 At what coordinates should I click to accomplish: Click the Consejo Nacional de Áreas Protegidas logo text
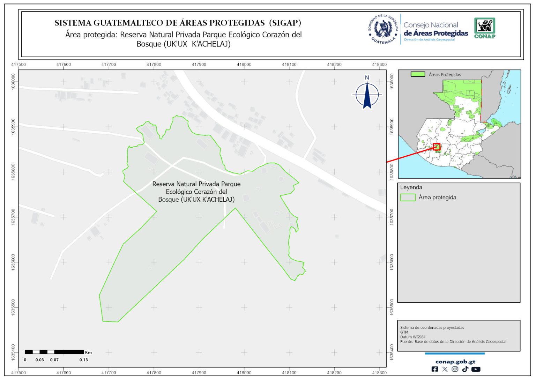click(x=435, y=31)
